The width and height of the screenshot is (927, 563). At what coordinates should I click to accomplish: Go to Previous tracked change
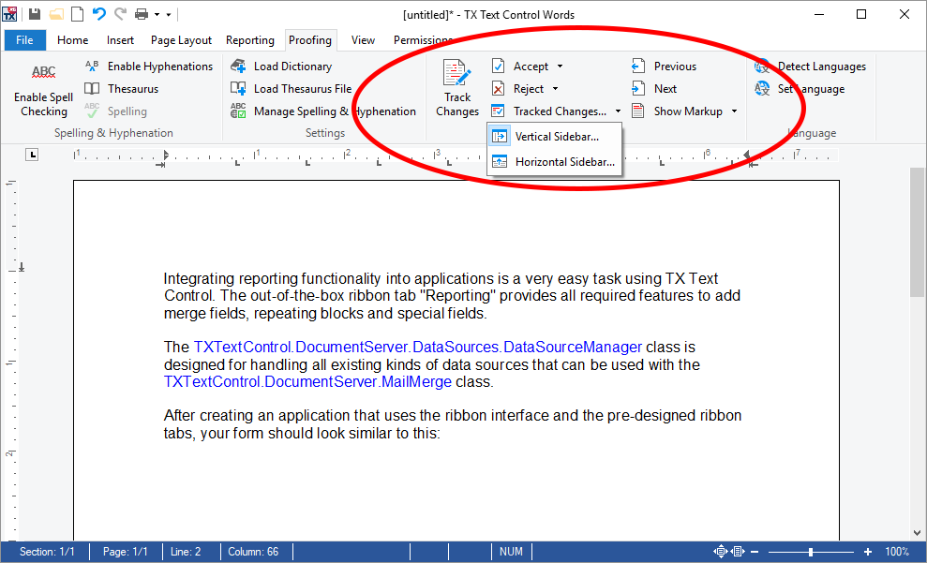(x=664, y=67)
